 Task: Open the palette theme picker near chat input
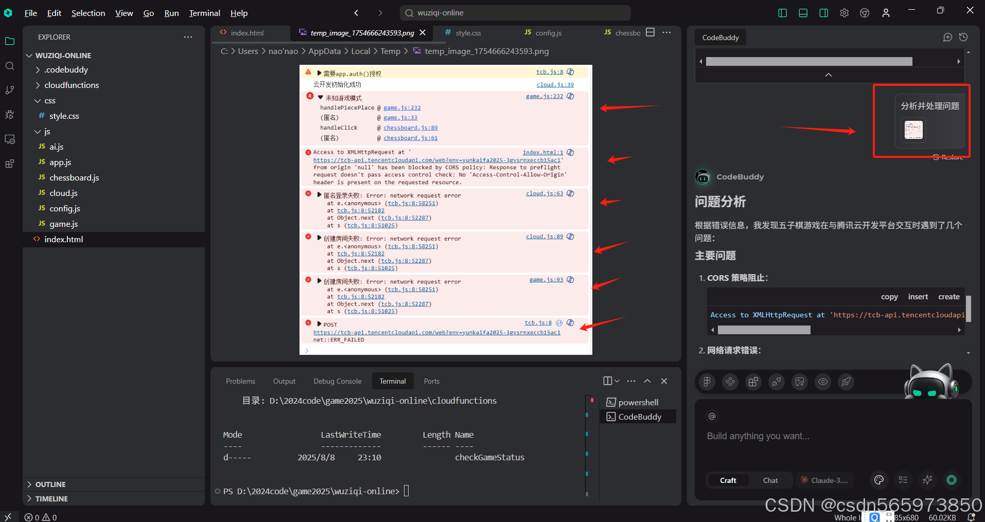(878, 480)
